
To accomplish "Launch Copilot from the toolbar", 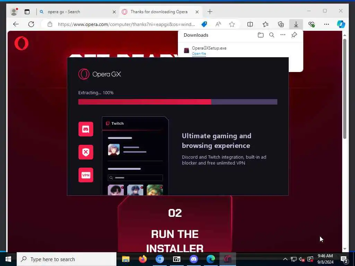I will click(x=341, y=24).
